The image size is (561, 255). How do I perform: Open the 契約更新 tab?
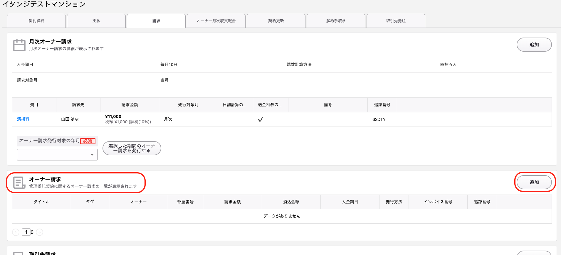(276, 21)
